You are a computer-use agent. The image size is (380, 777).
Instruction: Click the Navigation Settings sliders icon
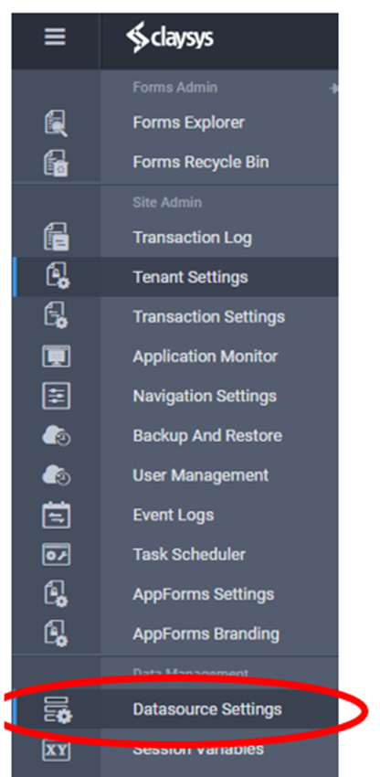pyautogui.click(x=56, y=396)
